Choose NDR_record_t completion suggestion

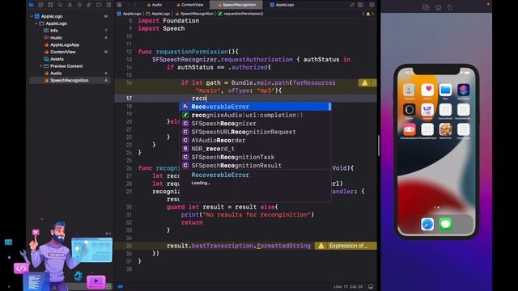click(255, 149)
